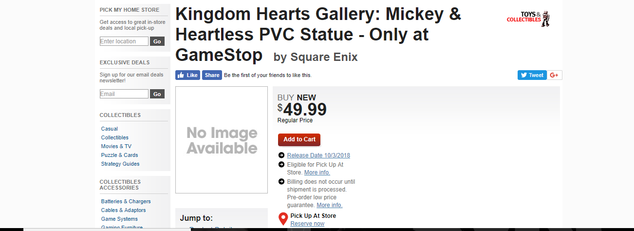Click the Google Plus share icon

tap(555, 75)
